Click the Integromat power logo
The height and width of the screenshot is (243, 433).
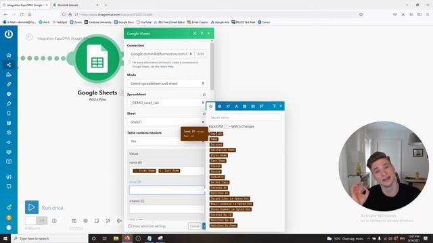(x=9, y=34)
